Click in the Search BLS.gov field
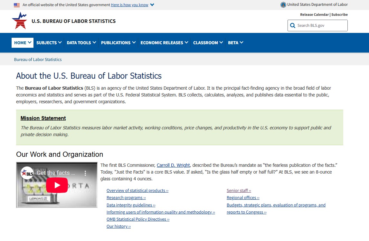The width and height of the screenshot is (369, 241). tap(320, 25)
